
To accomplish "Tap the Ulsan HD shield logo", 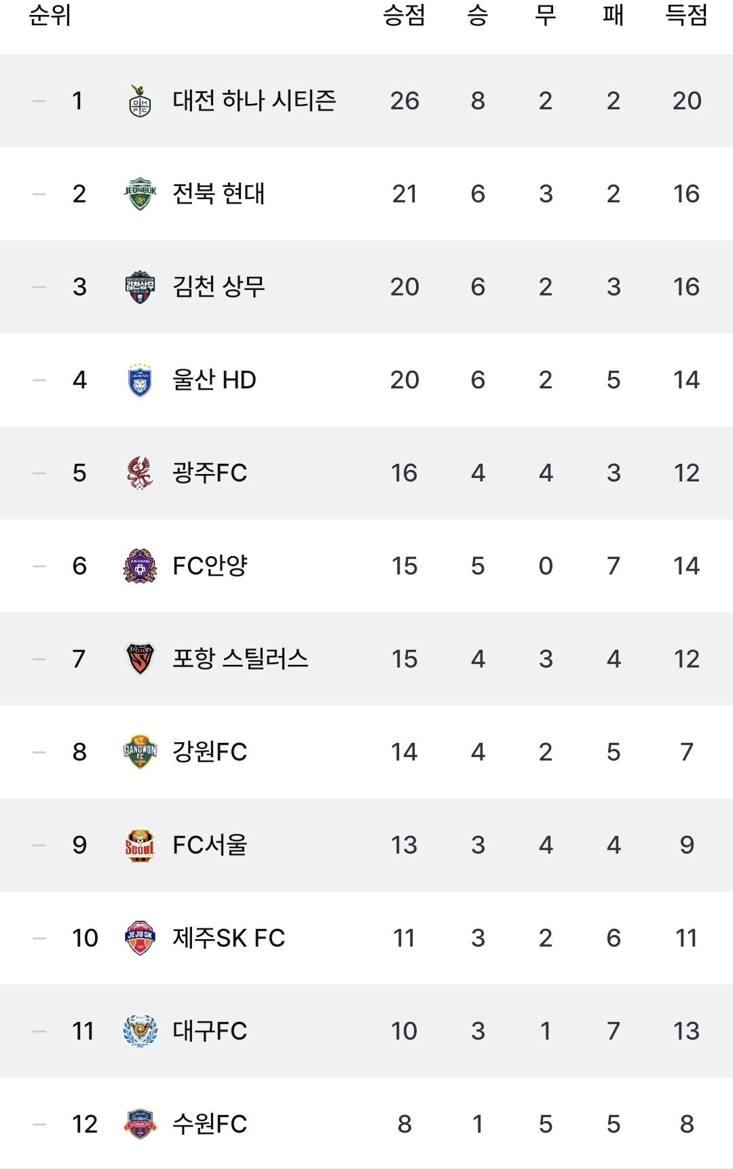I will pos(140,380).
